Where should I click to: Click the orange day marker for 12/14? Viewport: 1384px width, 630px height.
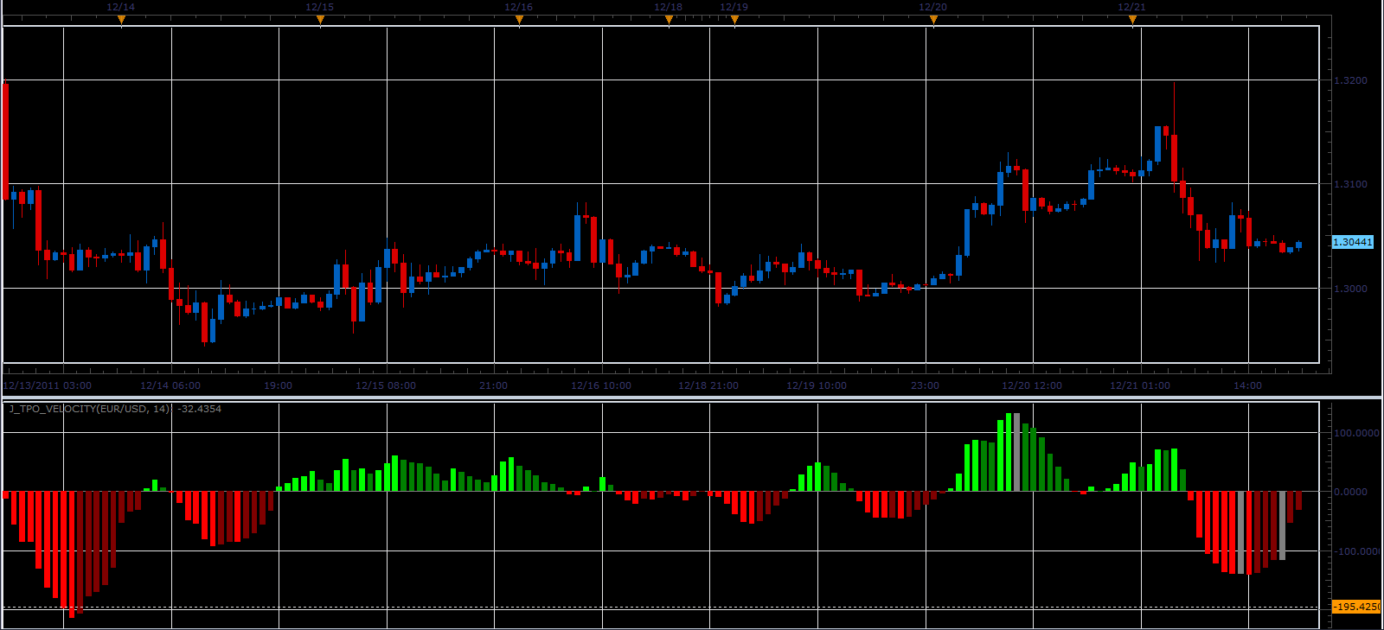coord(121,19)
